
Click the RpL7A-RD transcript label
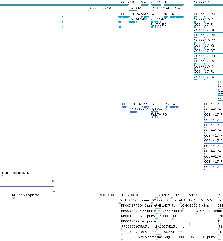click(158, 24)
